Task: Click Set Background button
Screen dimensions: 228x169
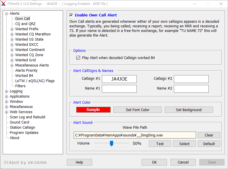Action: pos(189,110)
